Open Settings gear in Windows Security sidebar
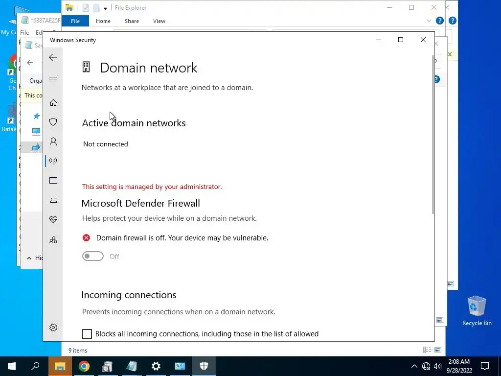Image resolution: width=501 pixels, height=376 pixels. point(53,328)
